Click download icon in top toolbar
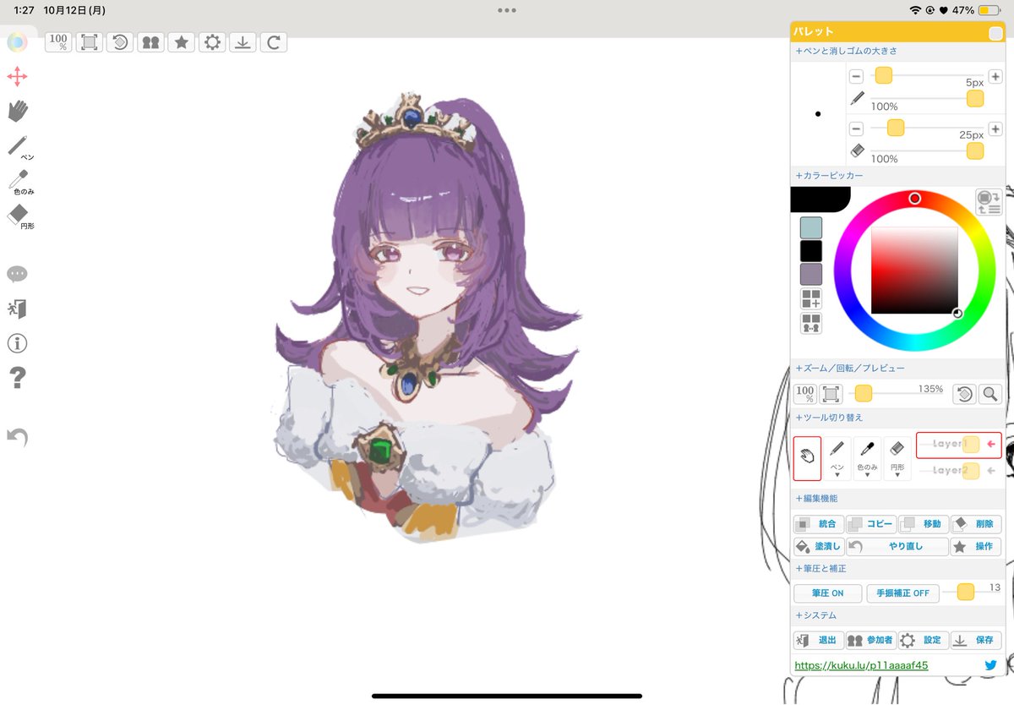This screenshot has width=1014, height=705. (x=243, y=41)
